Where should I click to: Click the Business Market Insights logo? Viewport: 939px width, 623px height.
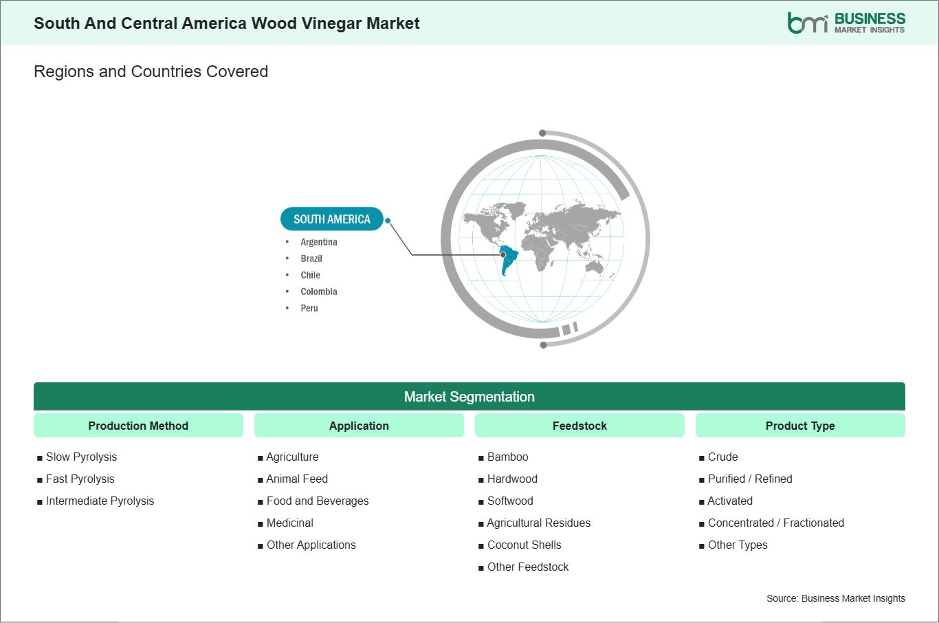coord(846,23)
